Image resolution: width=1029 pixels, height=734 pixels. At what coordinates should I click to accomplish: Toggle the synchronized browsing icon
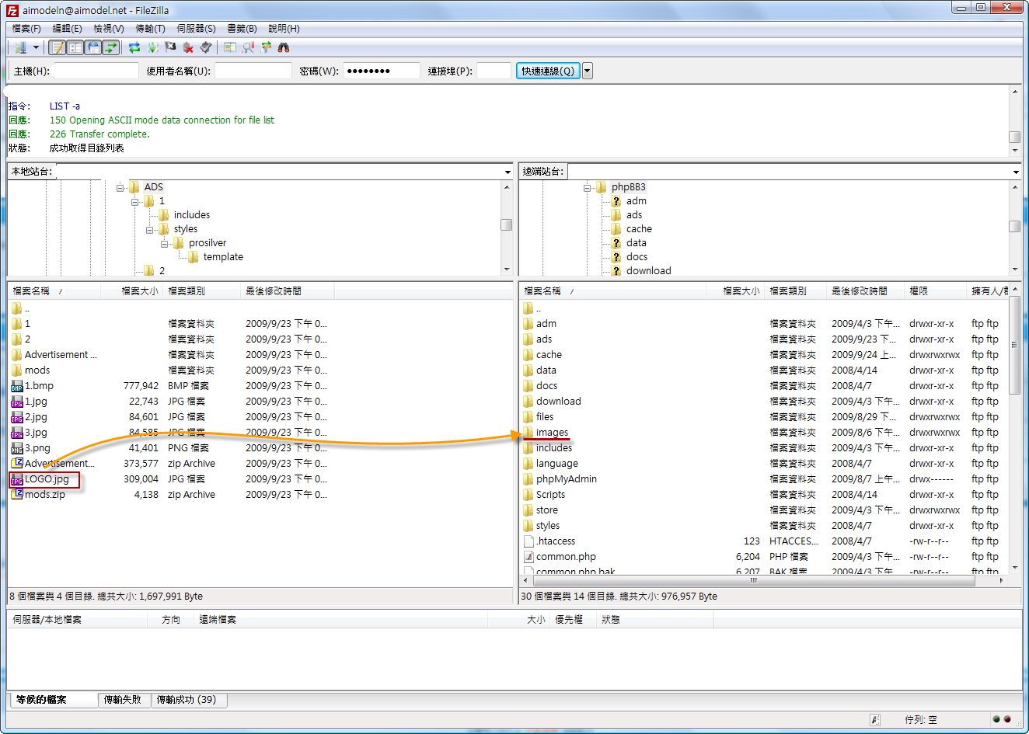(266, 47)
